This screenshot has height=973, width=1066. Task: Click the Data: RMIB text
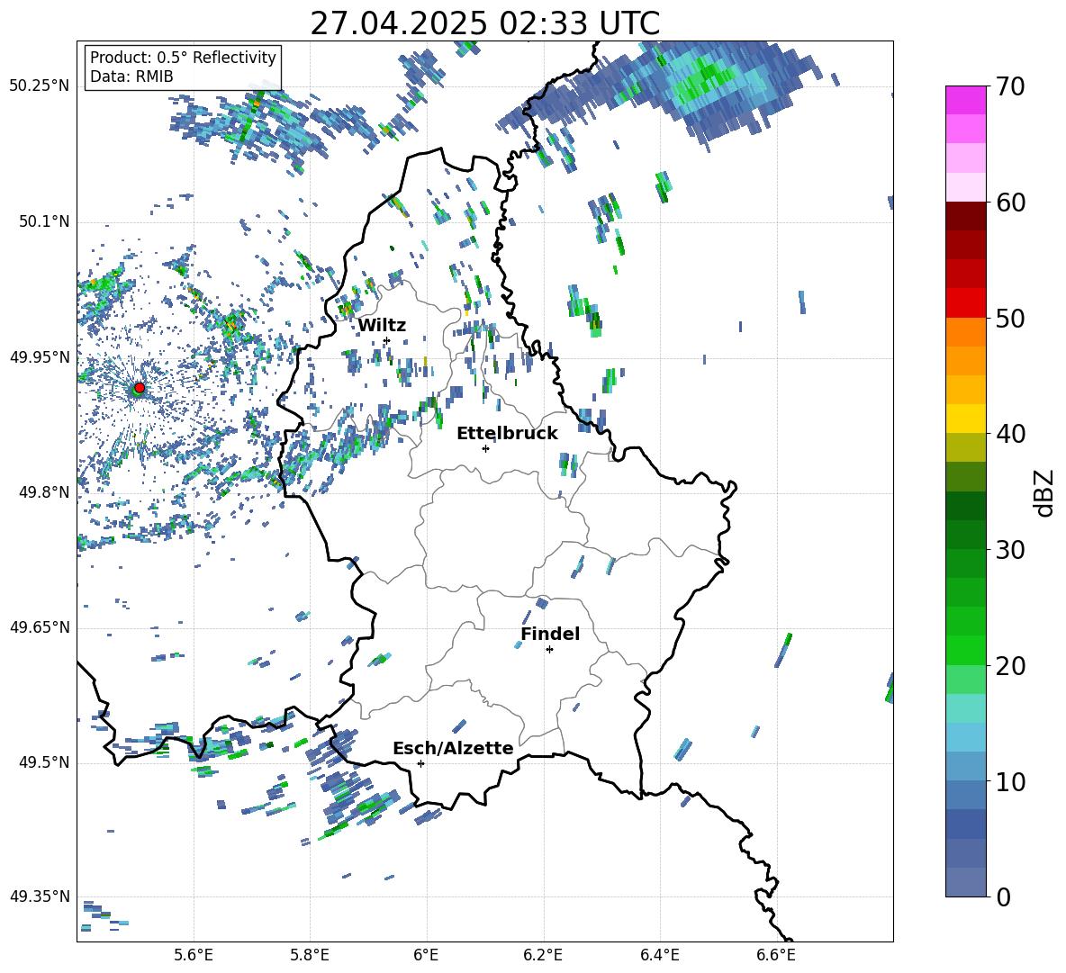[x=131, y=77]
